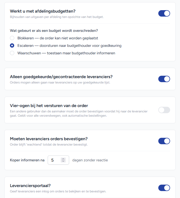Choose the Escaleren radio button

12,45
